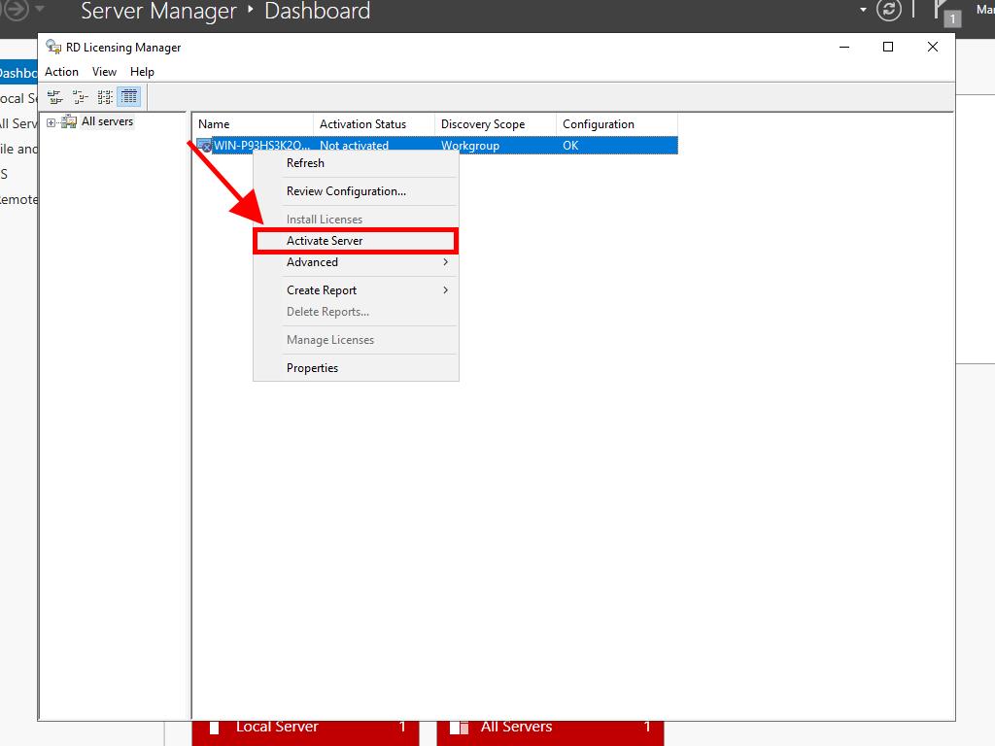995x746 pixels.
Task: Expand the All servers tree node
Action: coord(51,122)
